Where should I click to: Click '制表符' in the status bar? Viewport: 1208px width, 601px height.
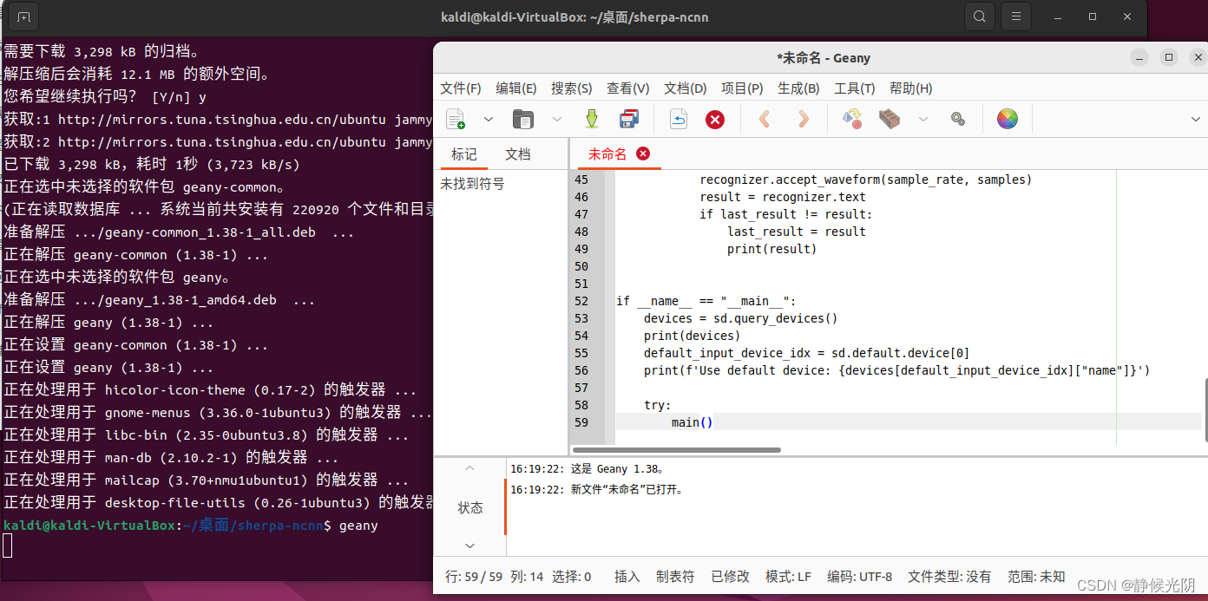click(675, 576)
